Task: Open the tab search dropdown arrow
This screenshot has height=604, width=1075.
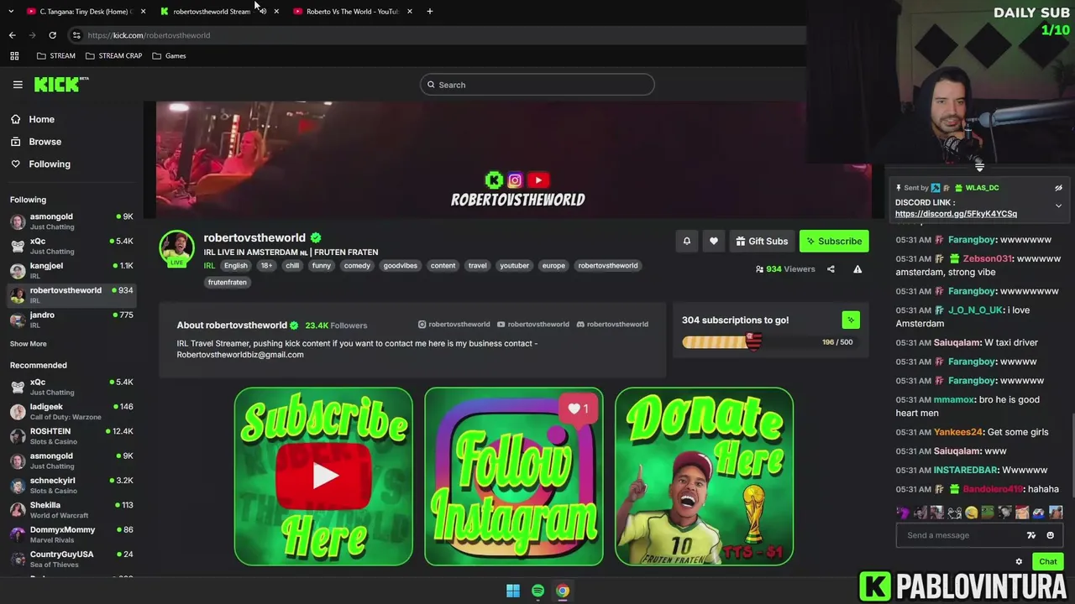Action: (x=11, y=12)
